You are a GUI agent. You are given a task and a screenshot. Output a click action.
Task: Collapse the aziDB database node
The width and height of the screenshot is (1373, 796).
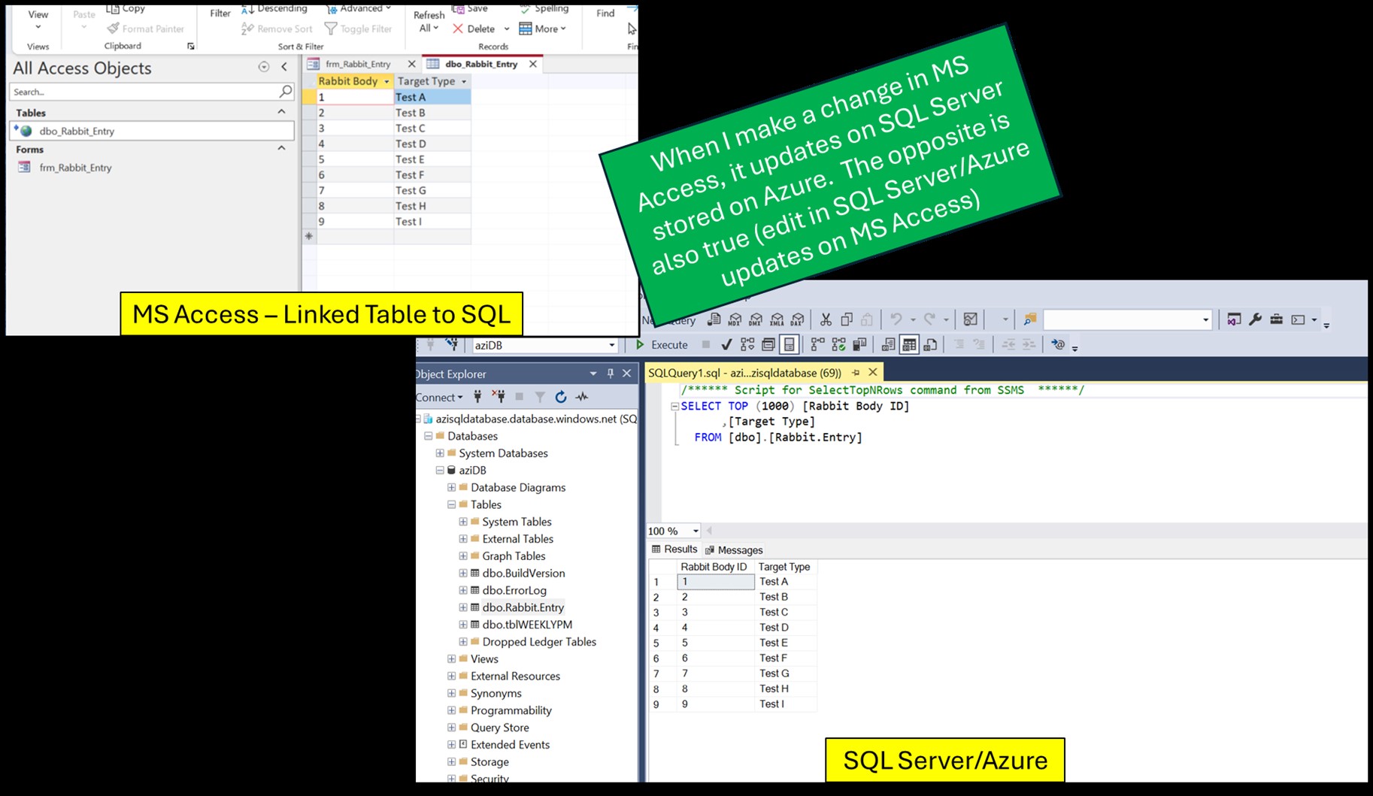pos(440,471)
